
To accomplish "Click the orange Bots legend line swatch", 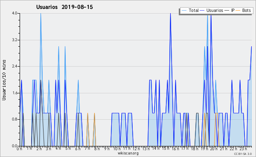I will click(x=238, y=11).
